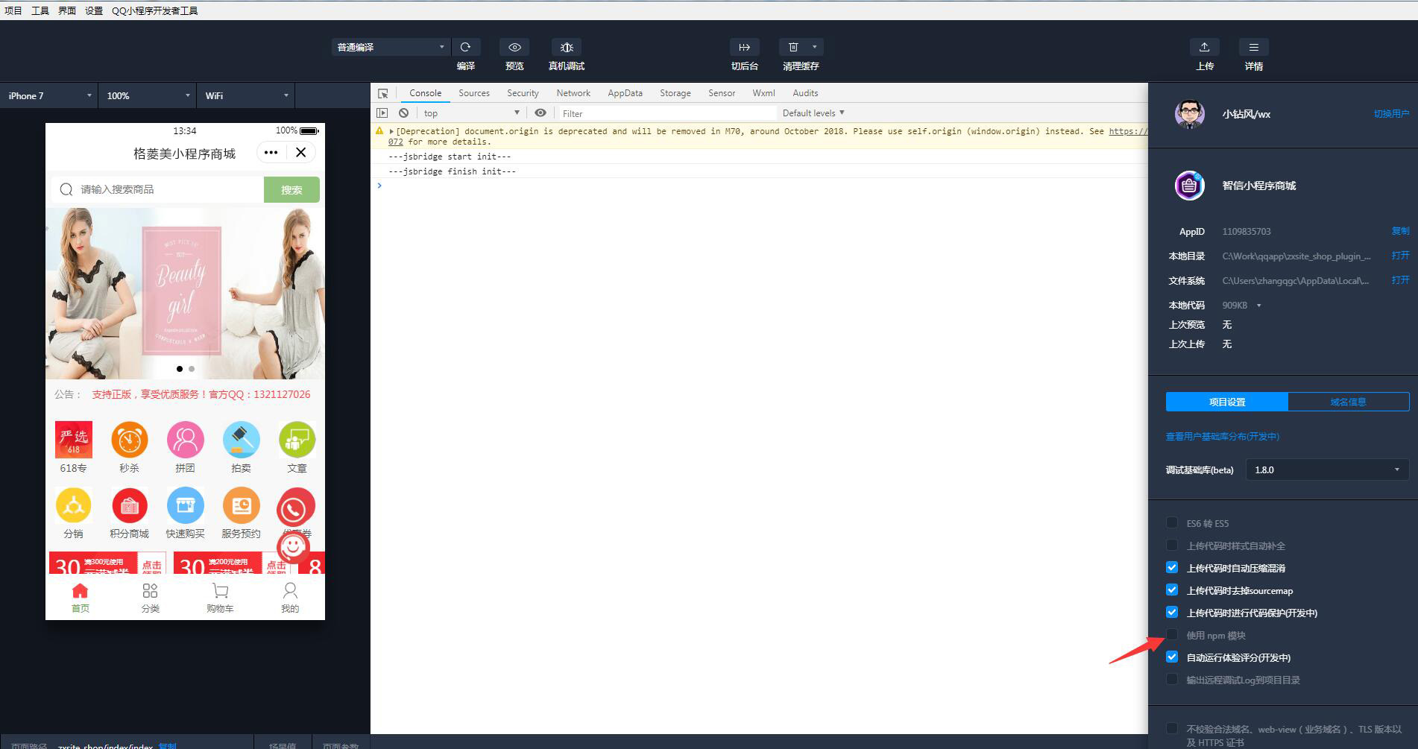Viewport: 1418px width, 749px height.
Task: Open the iPhone 7 device dropdown
Action: point(48,95)
